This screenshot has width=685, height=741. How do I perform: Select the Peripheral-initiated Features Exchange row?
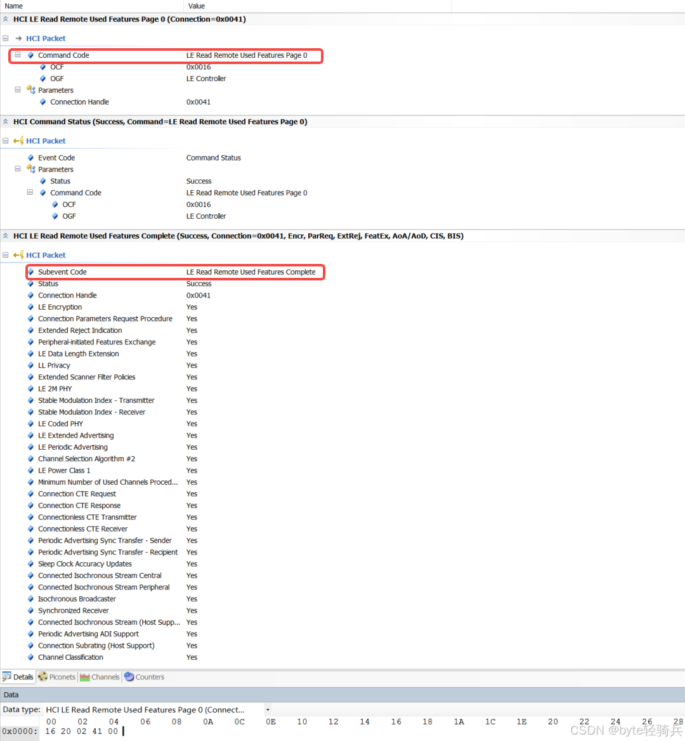(x=112, y=342)
